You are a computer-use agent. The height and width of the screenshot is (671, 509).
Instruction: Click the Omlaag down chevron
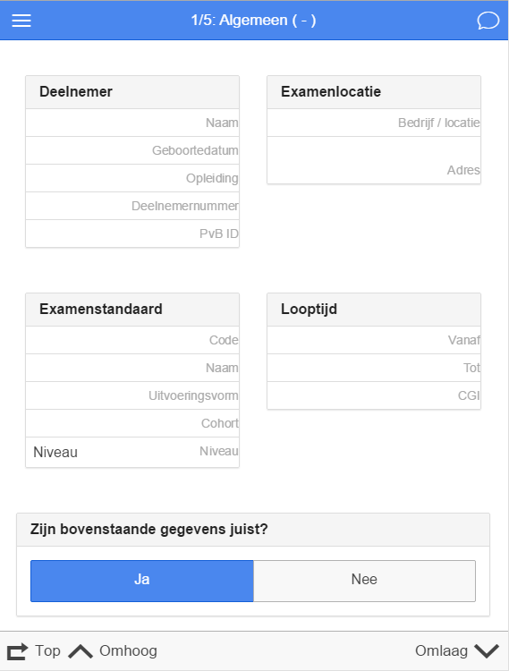point(487,651)
